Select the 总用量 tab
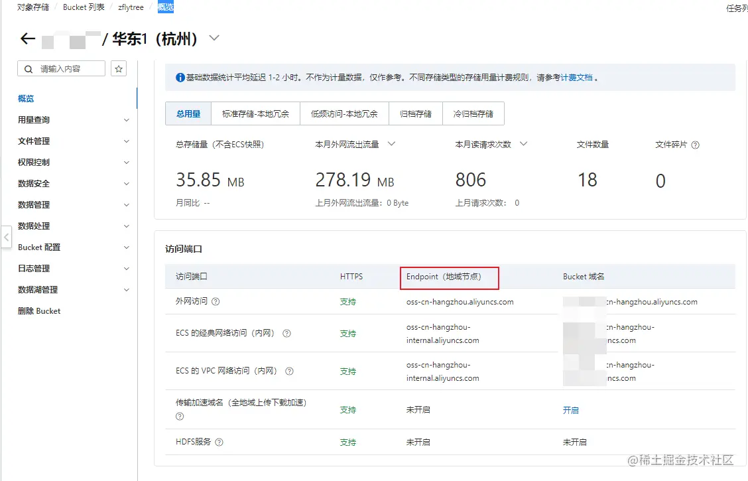The width and height of the screenshot is (748, 481). pyautogui.click(x=188, y=113)
